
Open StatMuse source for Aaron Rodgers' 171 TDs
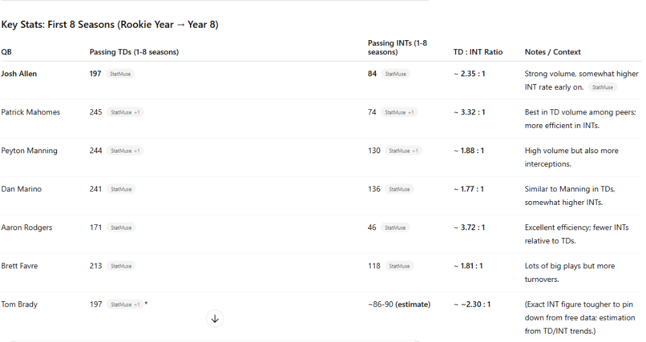click(121, 228)
